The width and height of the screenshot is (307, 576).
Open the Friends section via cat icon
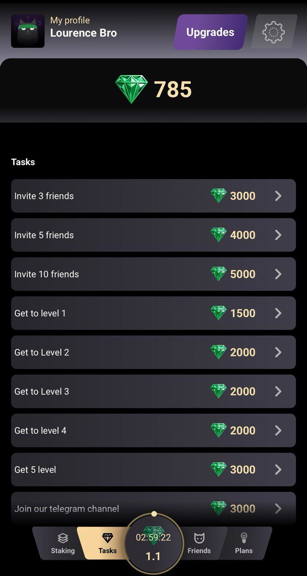pos(199,537)
